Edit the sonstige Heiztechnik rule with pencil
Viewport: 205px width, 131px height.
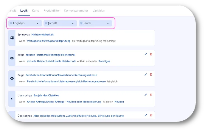146,54
